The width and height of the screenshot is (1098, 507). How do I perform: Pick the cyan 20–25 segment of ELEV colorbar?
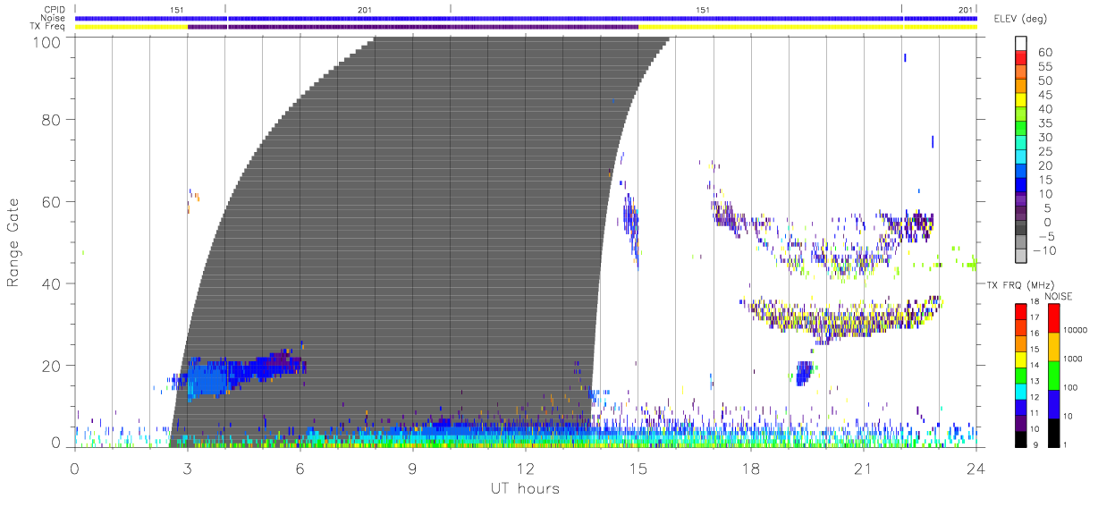[x=1021, y=157]
